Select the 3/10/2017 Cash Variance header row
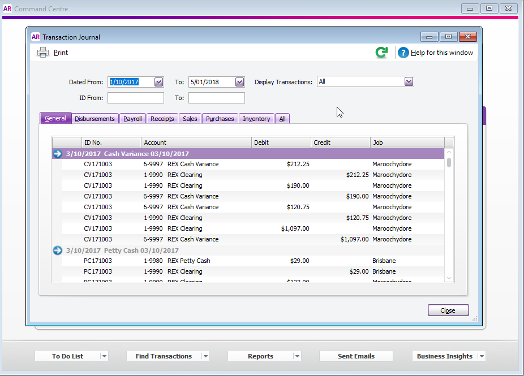The image size is (524, 376). (x=248, y=154)
